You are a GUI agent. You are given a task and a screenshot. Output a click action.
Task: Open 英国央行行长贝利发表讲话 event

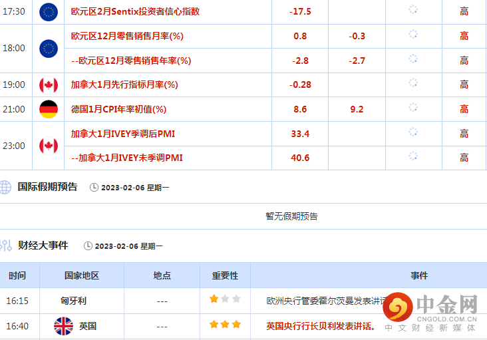coord(321,326)
